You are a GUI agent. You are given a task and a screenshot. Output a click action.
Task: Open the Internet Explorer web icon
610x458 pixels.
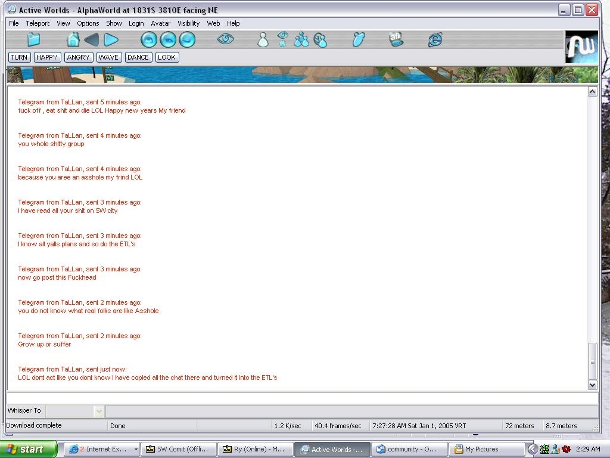(x=435, y=40)
